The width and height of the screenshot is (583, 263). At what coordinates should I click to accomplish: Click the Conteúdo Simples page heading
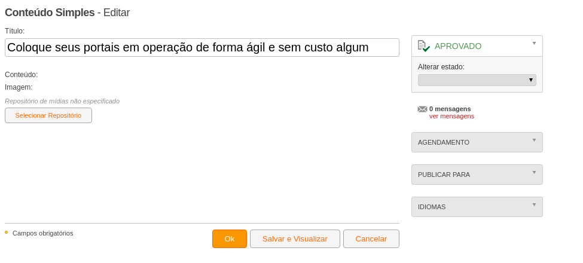pos(50,13)
